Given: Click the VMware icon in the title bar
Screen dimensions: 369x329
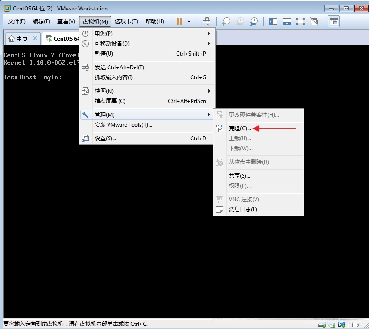Looking at the screenshot, I should [x=7, y=9].
